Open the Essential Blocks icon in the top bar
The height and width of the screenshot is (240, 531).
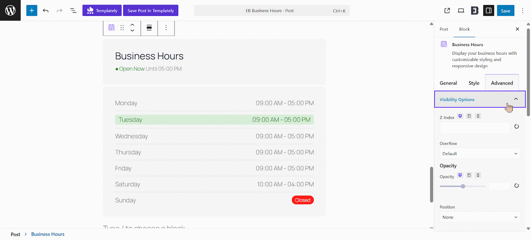475,11
